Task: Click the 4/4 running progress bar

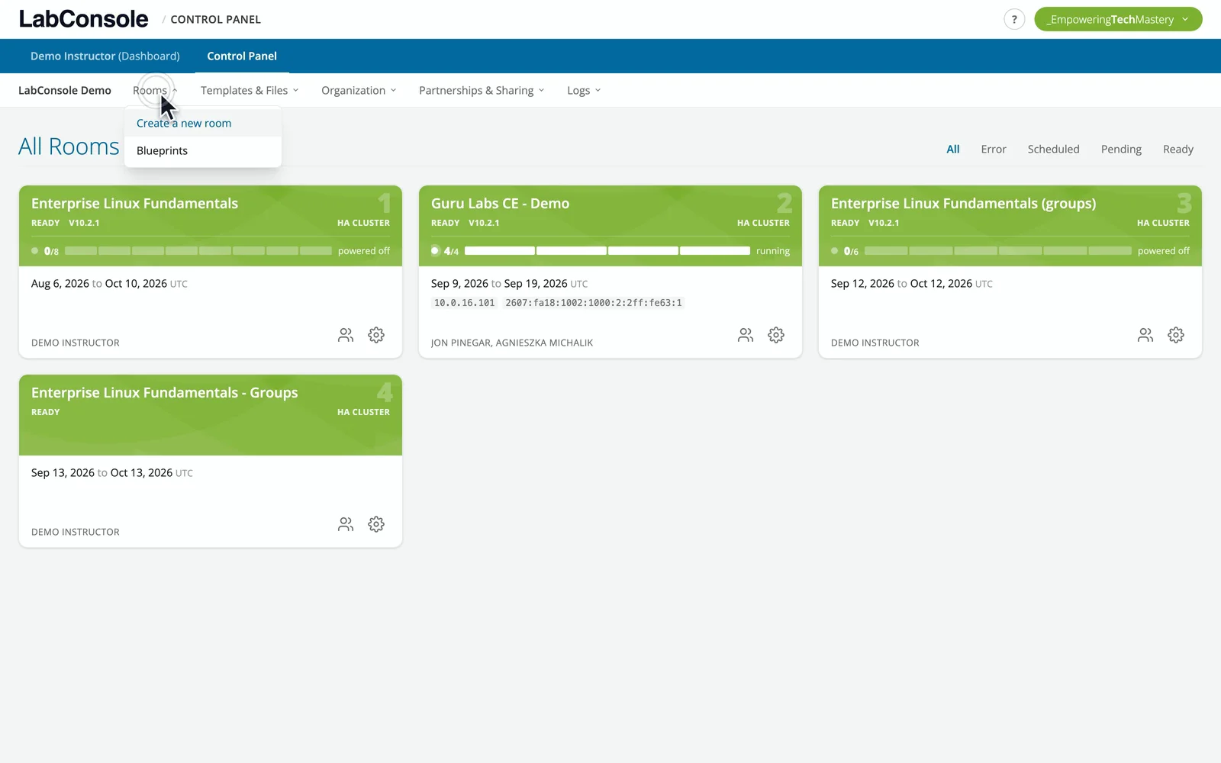Action: [607, 250]
